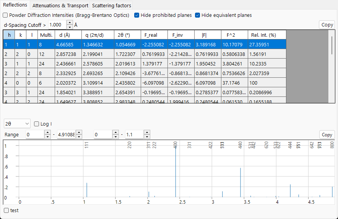Select the cell with 2θ value 2.109426
The height and width of the screenshot is (219, 338).
tap(127, 73)
